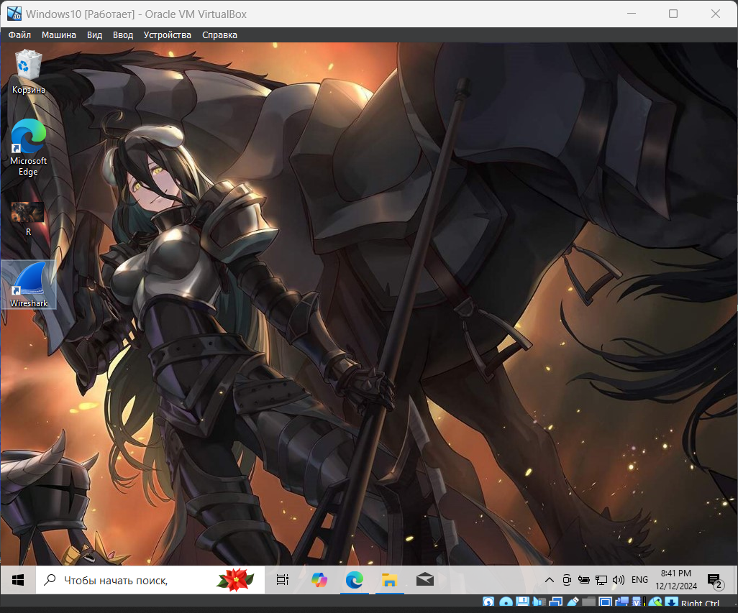Open the Вид menu

94,34
